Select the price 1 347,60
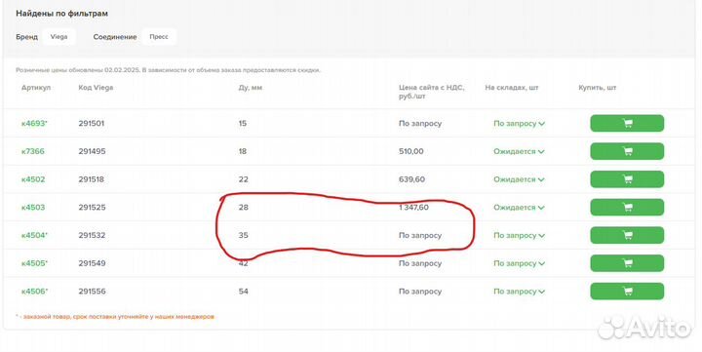 [413, 208]
